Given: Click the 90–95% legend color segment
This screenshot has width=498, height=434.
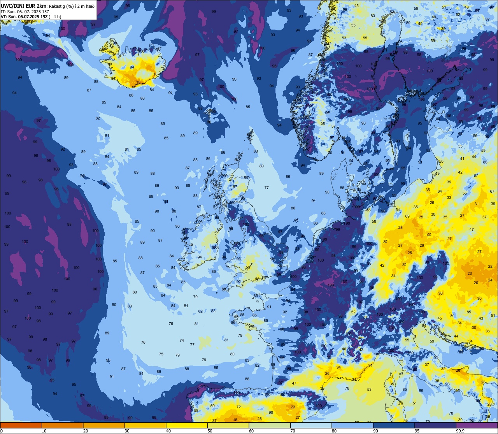Looking at the screenshot, I should 394,425.
